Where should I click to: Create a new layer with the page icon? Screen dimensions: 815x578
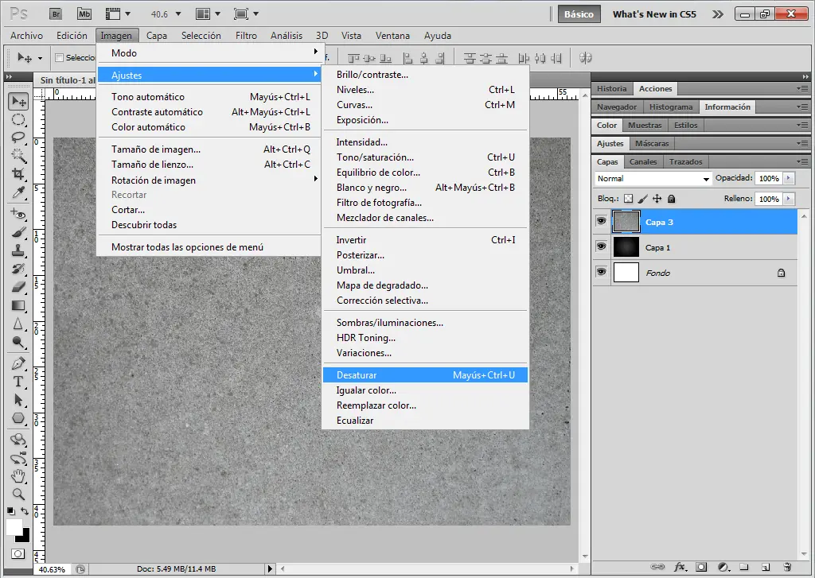click(x=765, y=567)
